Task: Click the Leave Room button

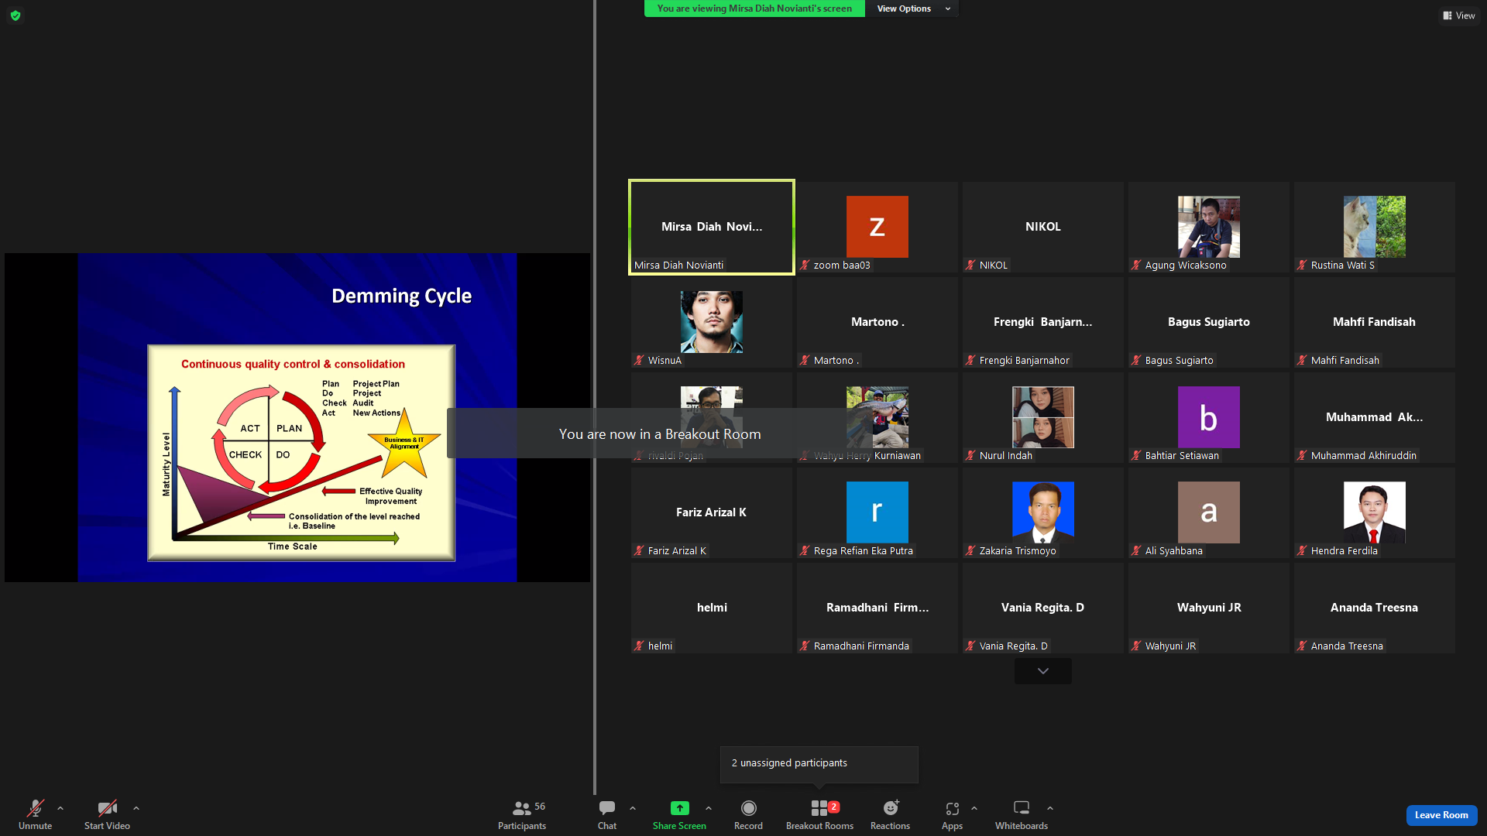Action: pos(1441,815)
